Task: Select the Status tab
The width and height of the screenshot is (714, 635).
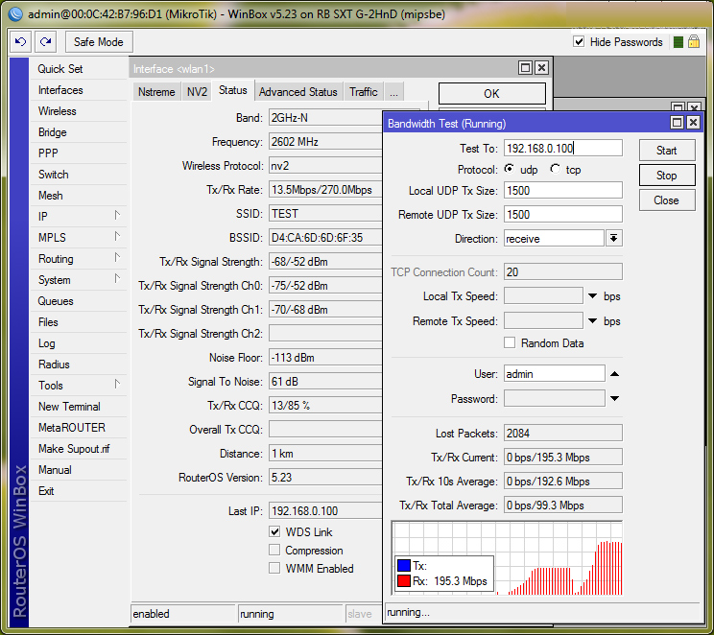Action: click(232, 90)
